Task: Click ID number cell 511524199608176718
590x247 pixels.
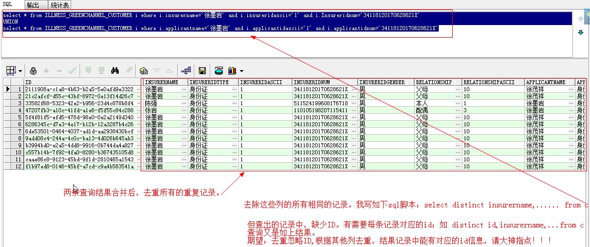Action: tap(321, 103)
